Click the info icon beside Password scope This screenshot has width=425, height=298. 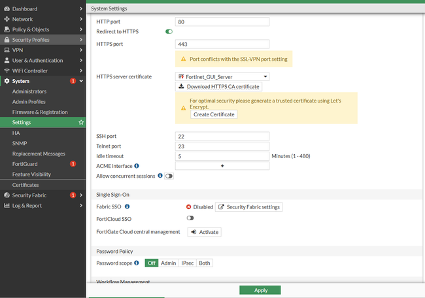tap(137, 263)
